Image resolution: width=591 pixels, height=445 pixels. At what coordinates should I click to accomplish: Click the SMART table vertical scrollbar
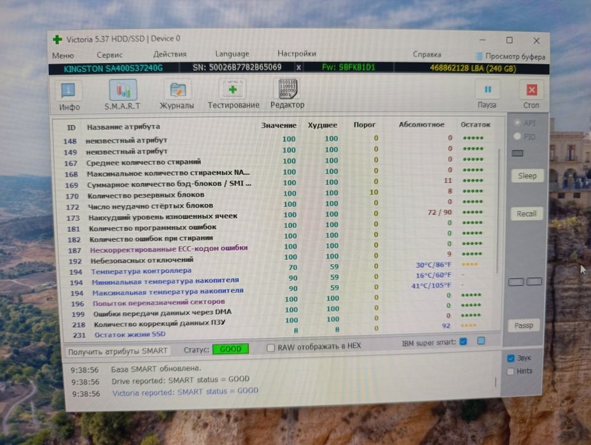(499, 211)
